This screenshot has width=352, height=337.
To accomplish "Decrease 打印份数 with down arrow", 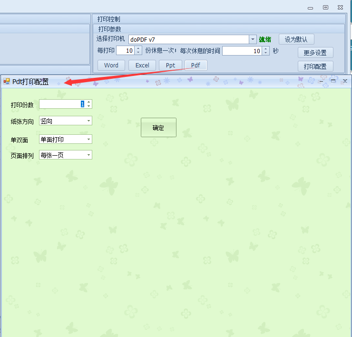I will [x=89, y=106].
